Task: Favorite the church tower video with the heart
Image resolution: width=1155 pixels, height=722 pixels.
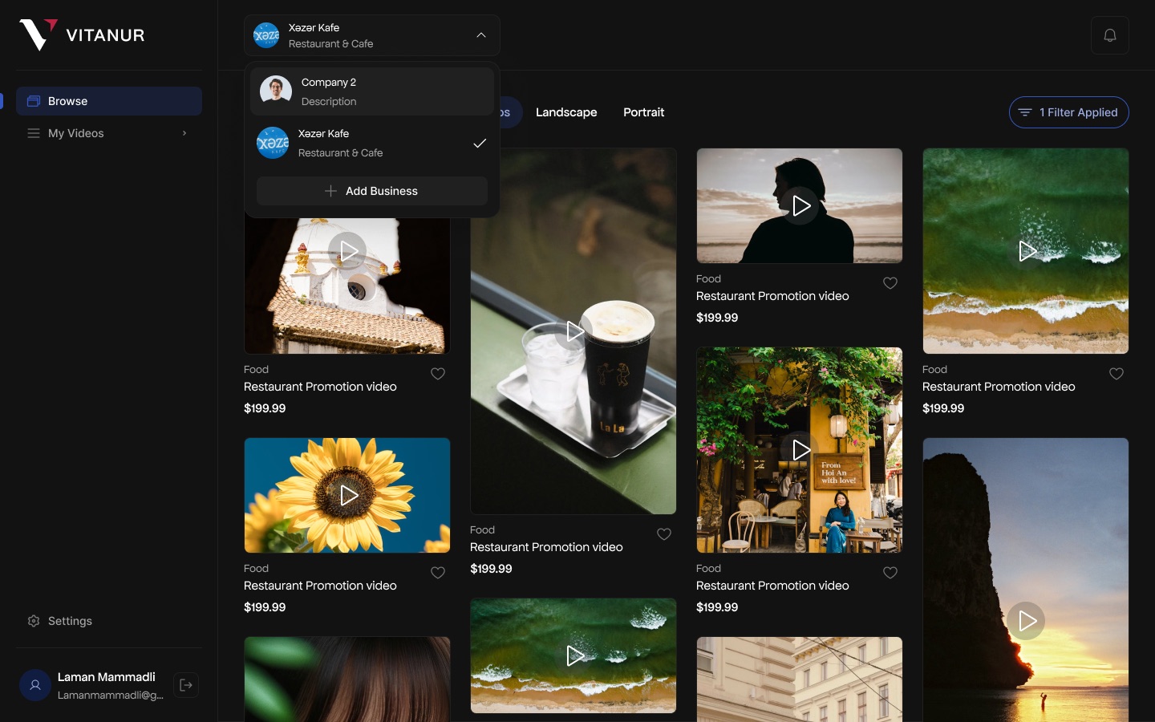Action: click(x=438, y=374)
